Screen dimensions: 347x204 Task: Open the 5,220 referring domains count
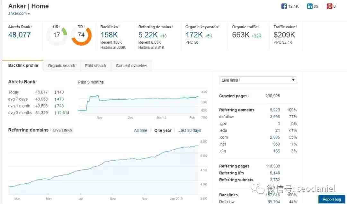pyautogui.click(x=275, y=110)
